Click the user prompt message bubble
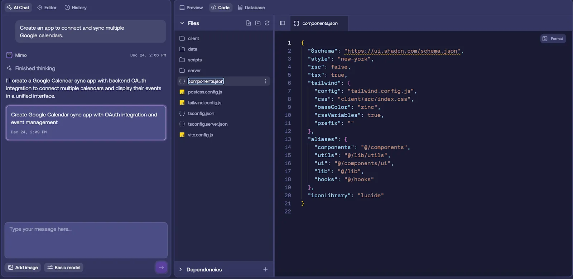 (91, 32)
